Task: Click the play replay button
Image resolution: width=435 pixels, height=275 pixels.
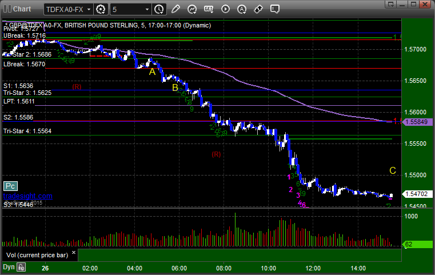Action: click(x=225, y=9)
